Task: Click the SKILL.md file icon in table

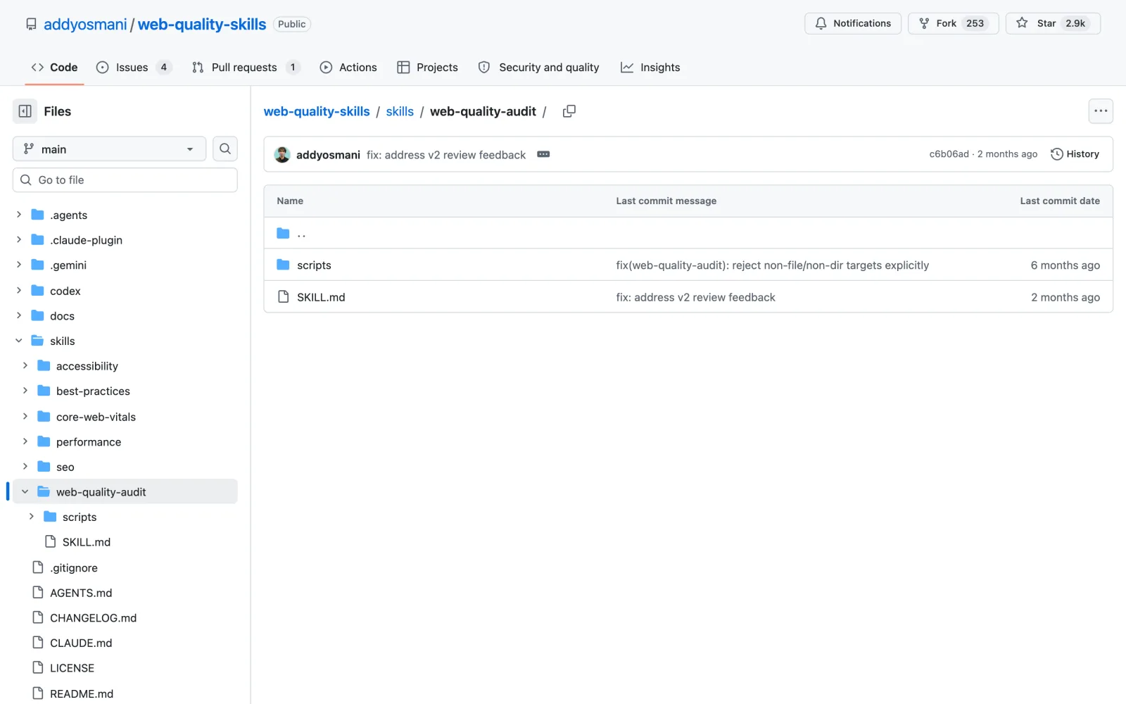Action: pyautogui.click(x=284, y=297)
